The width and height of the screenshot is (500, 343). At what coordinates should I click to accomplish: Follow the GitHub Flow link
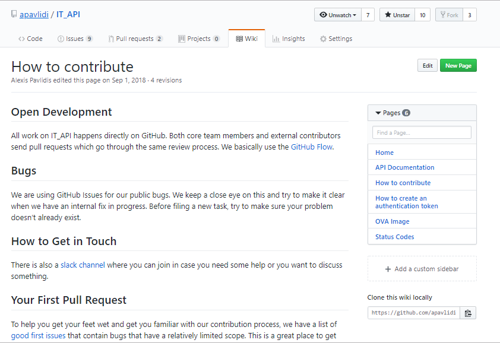tap(312, 147)
